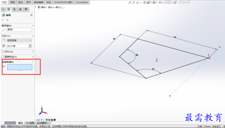Open the revolve help question-mark icon
The height and width of the screenshot is (128, 225).
(31, 15)
